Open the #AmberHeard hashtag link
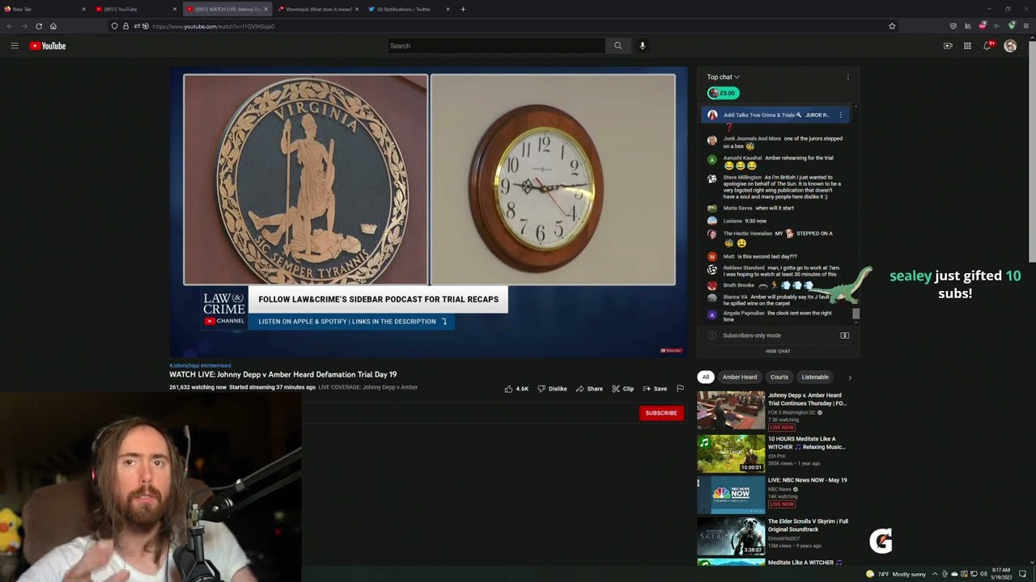Viewport: 1036px width, 582px height. (216, 365)
